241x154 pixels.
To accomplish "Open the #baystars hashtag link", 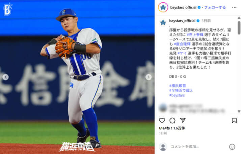I will 177,95.
